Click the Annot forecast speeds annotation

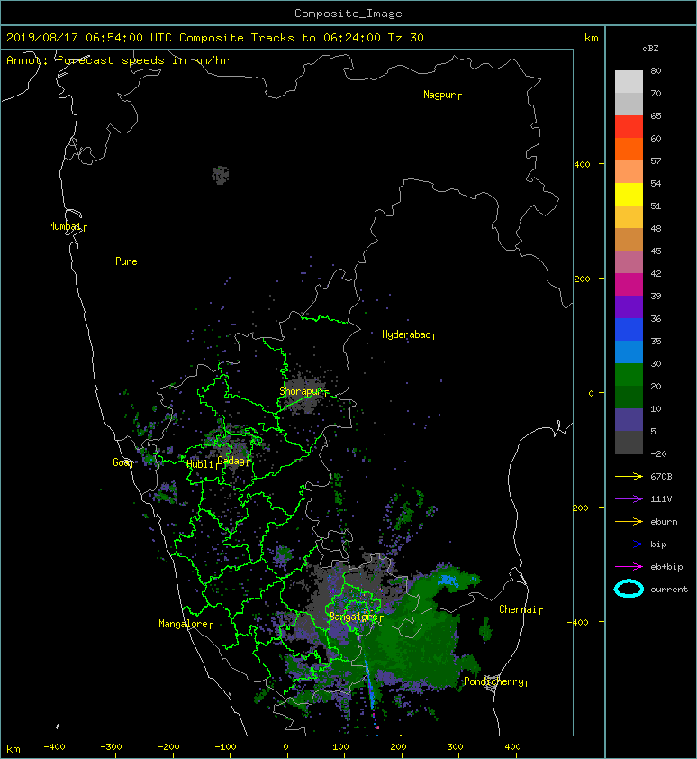click(x=118, y=60)
